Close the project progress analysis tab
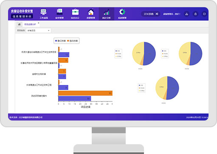Image resolution: width=217 pixels, height=154 pixels. (39, 23)
